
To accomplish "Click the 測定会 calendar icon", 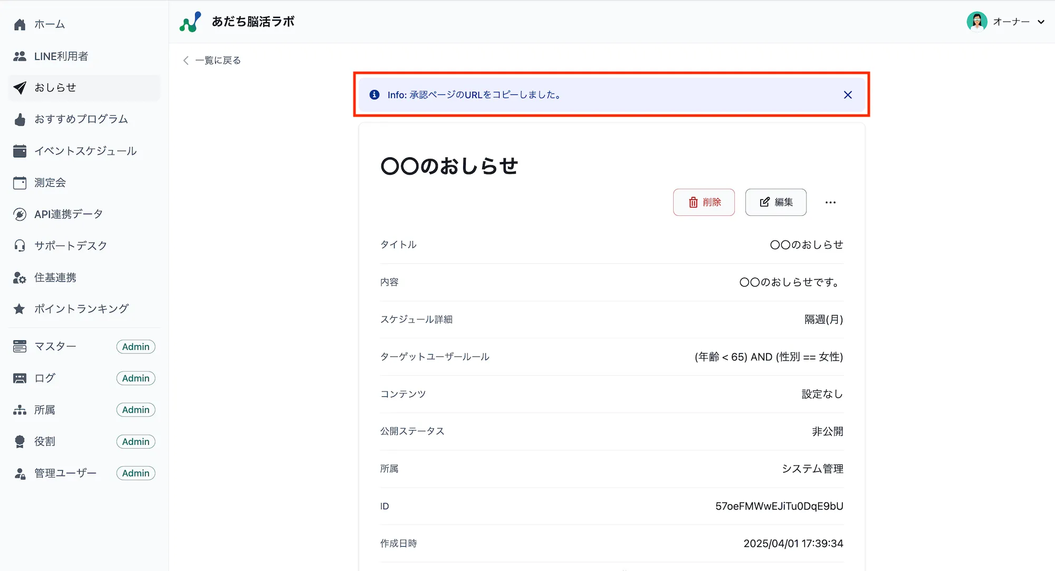I will click(20, 183).
